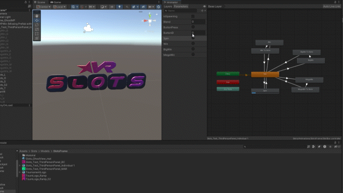Viewport: 343px width, 193px height.
Task: Toggle scene lighting bulb icon
Action: pos(120,7)
